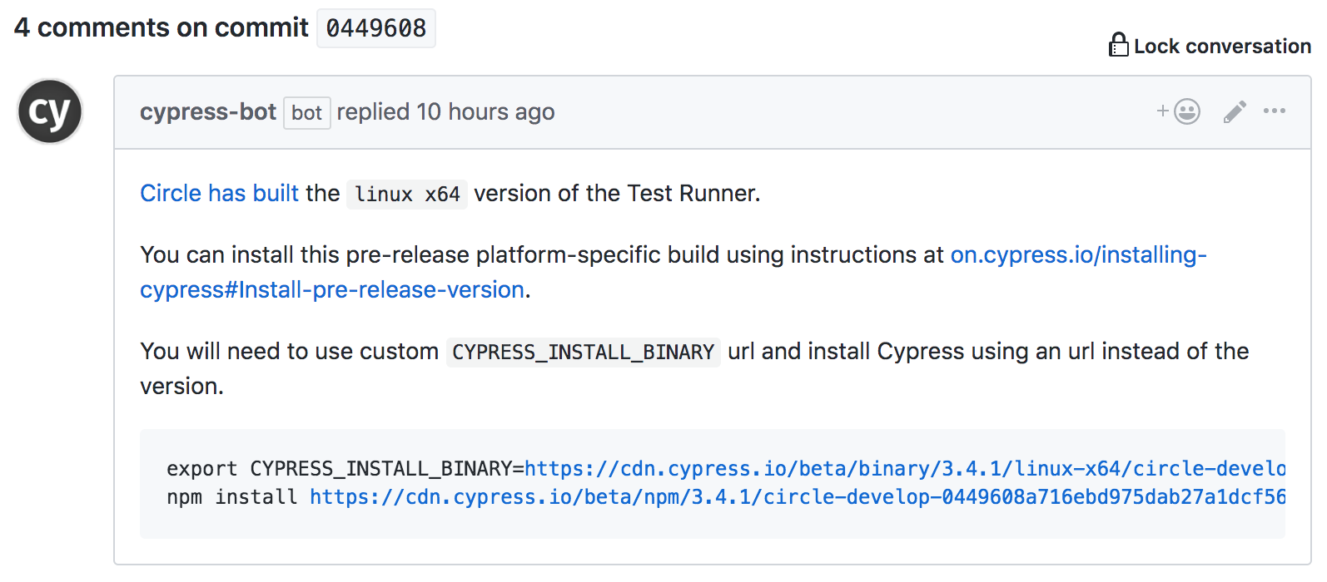Viewport: 1327px width, 582px height.
Task: Open the on.cypress.io/installing-cypress instructions link
Action: 673,272
